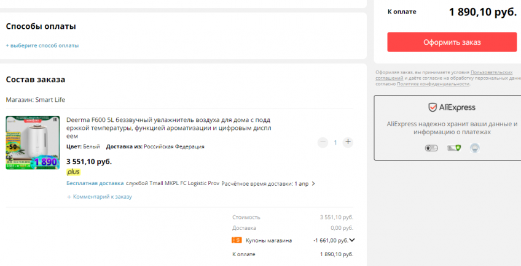Click the green shield security badge

coord(453,148)
